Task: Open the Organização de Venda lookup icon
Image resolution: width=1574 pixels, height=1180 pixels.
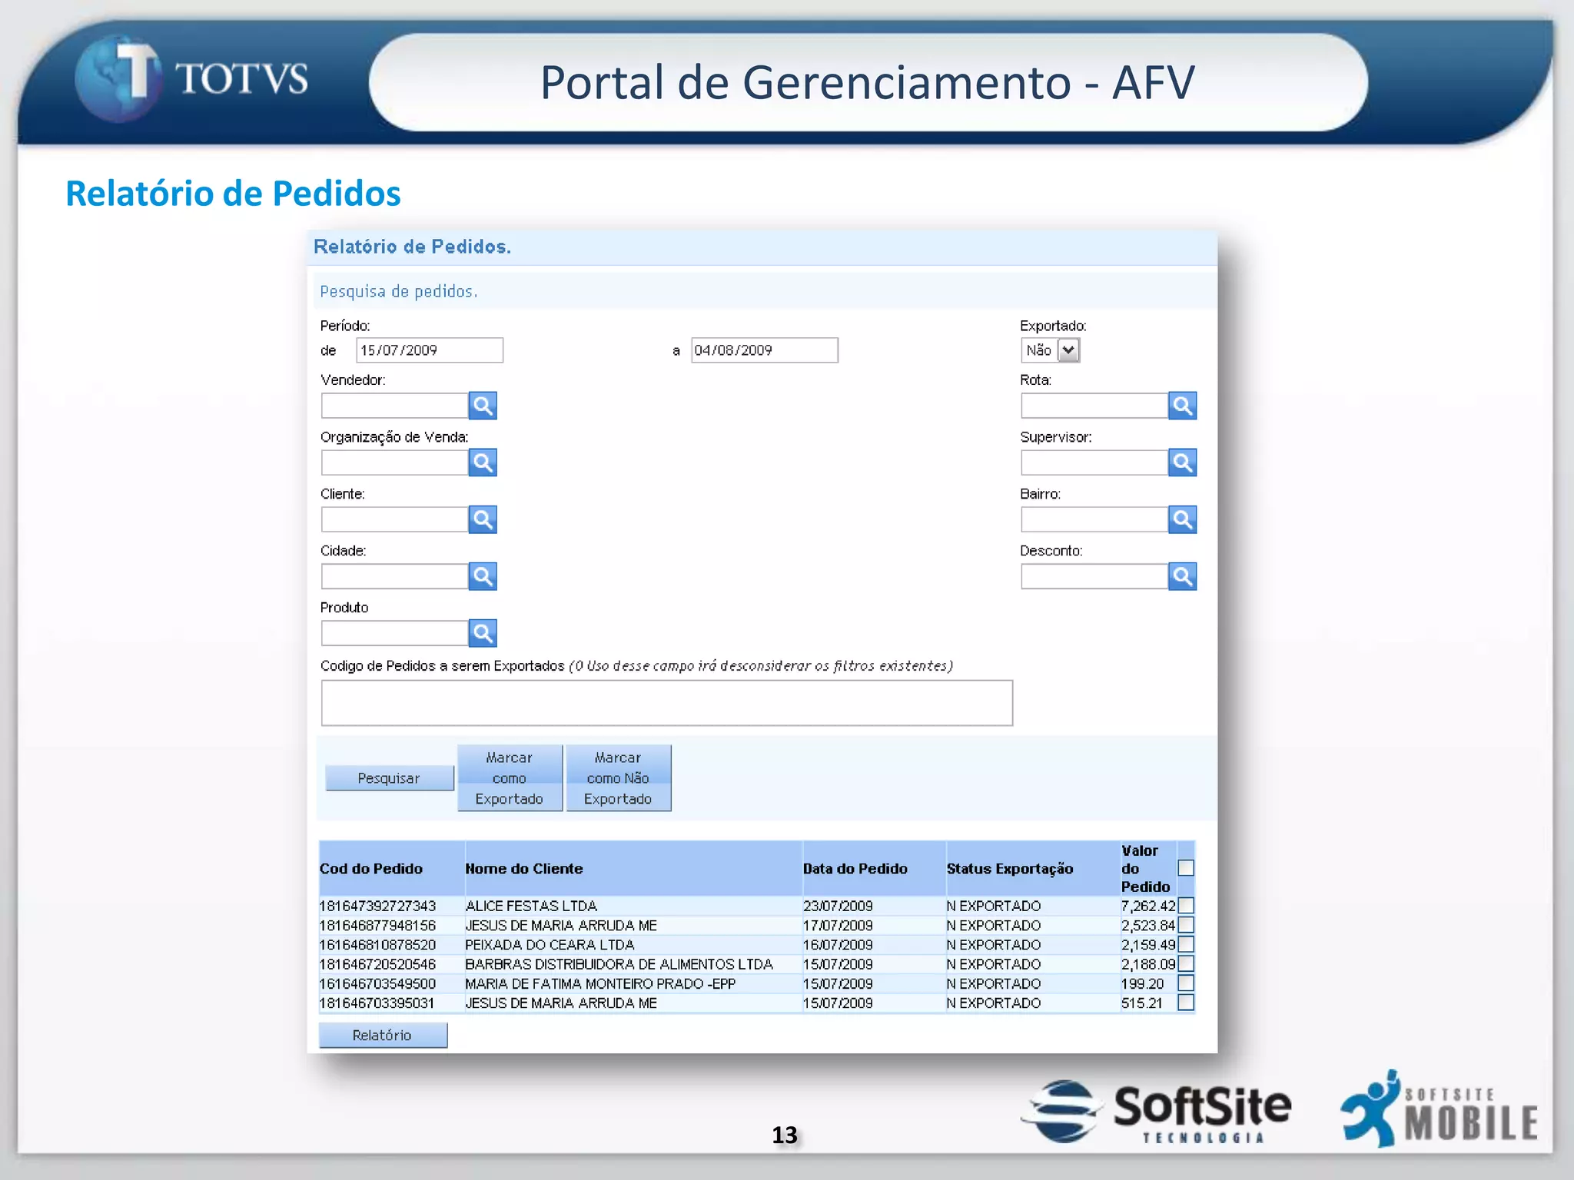Action: tap(483, 462)
